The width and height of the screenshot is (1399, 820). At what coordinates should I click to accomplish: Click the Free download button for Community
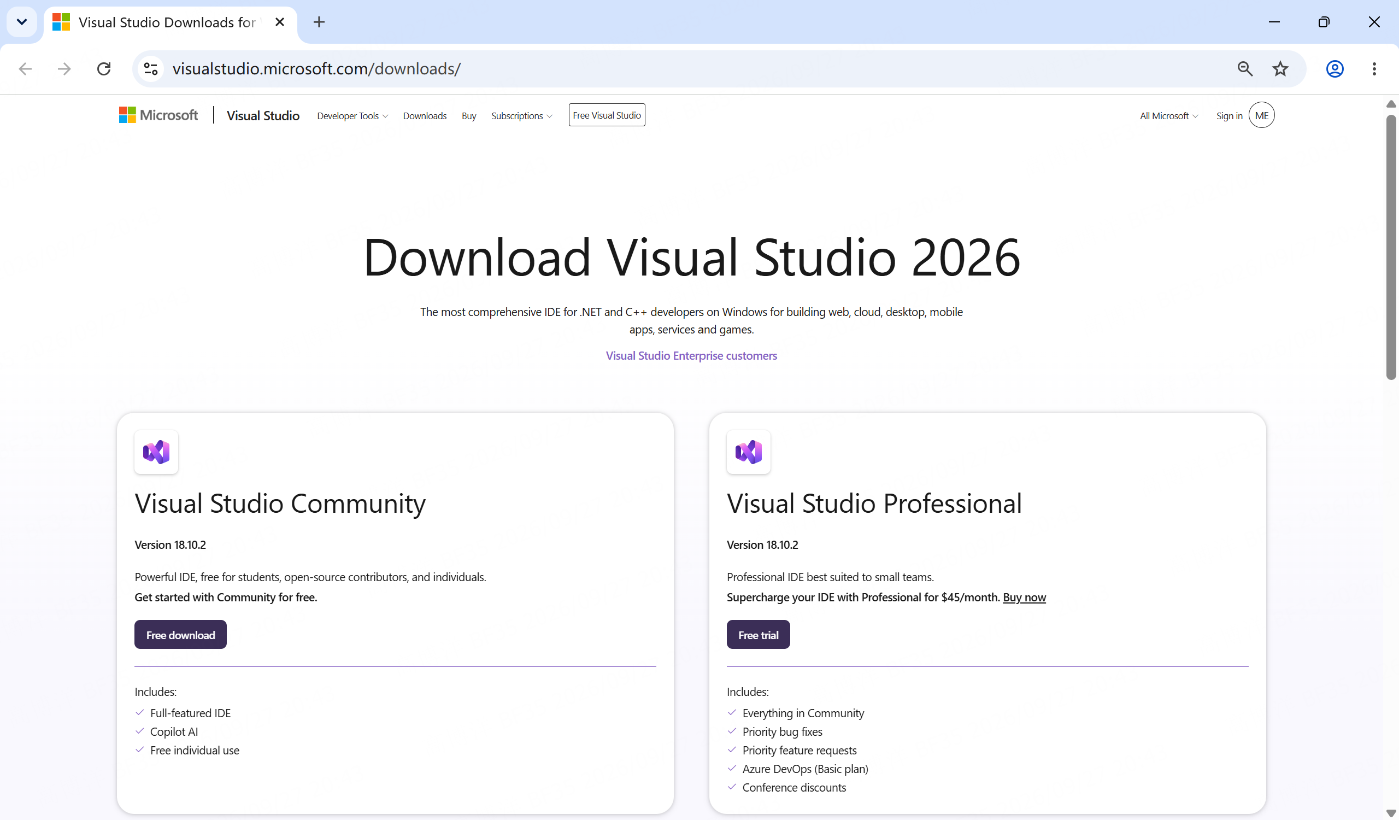(180, 635)
